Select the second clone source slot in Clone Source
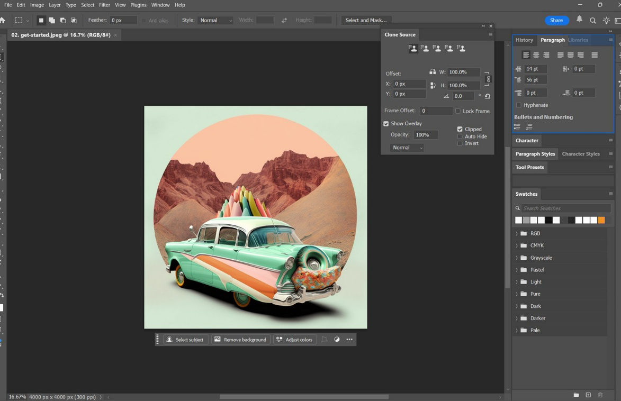621x401 pixels. pyautogui.click(x=425, y=48)
